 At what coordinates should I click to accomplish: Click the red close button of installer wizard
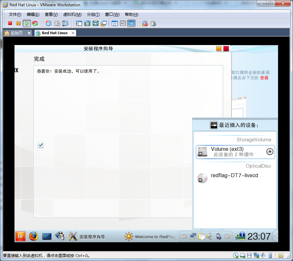(226, 48)
